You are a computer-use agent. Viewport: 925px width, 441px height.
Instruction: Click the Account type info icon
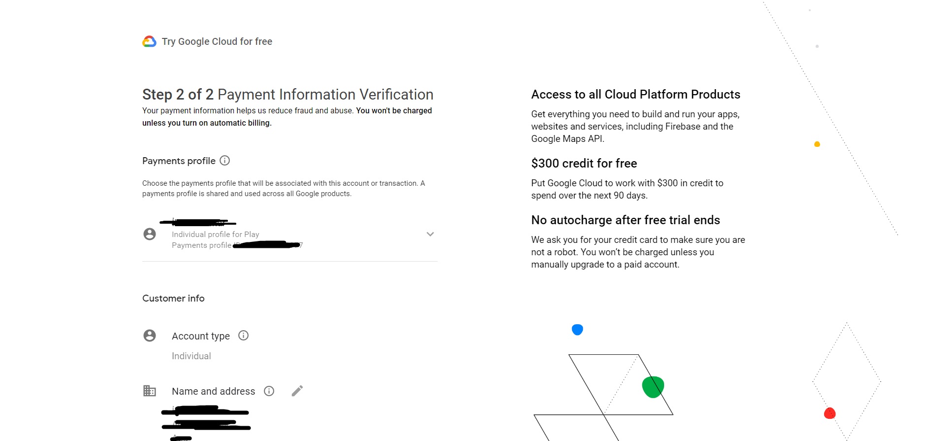point(243,336)
